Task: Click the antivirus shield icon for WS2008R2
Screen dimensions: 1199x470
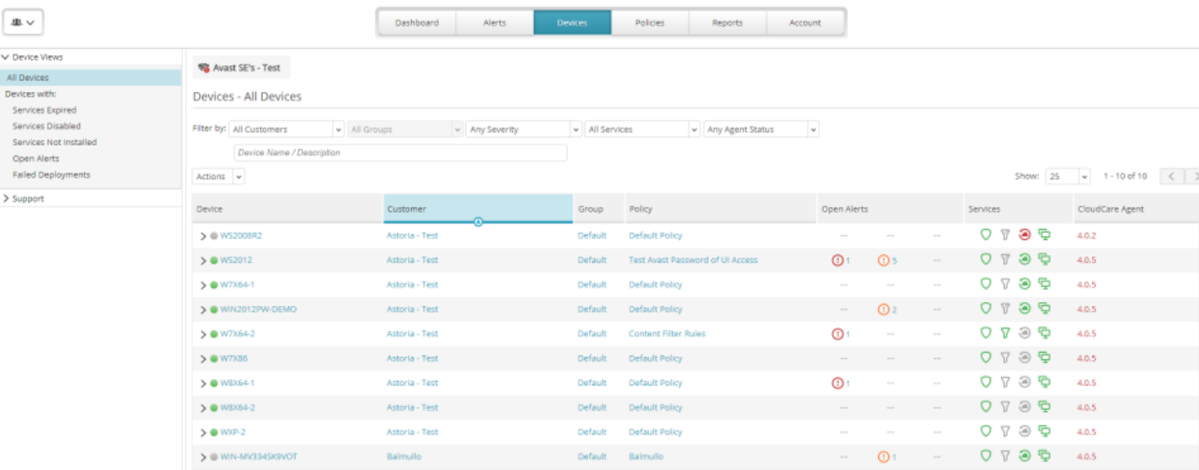Action: tap(985, 235)
